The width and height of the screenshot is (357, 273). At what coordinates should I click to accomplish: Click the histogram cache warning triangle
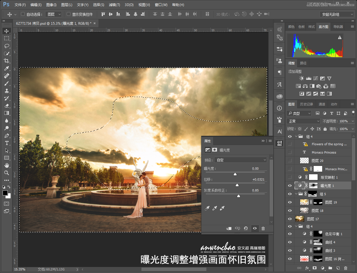click(340, 37)
